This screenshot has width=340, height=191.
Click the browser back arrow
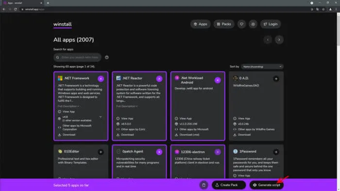point(4,9)
